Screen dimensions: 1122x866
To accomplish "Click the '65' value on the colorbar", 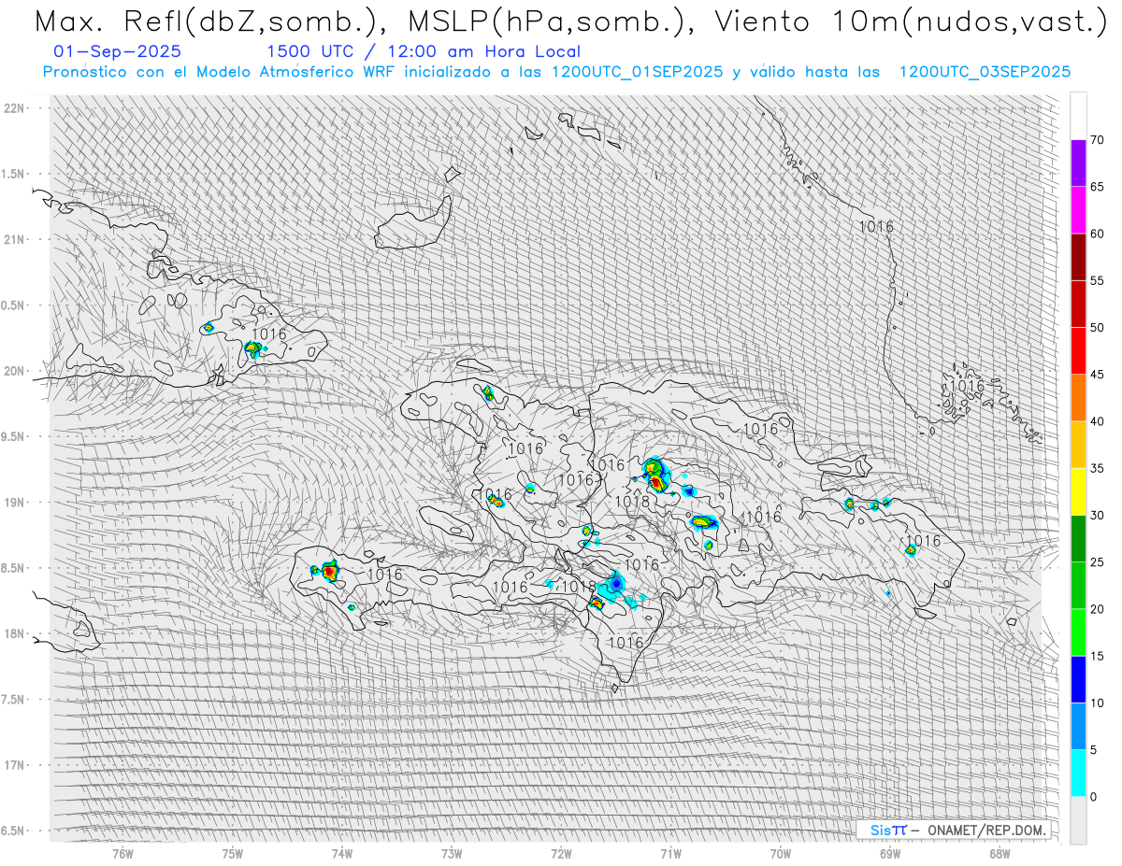I will [1097, 187].
